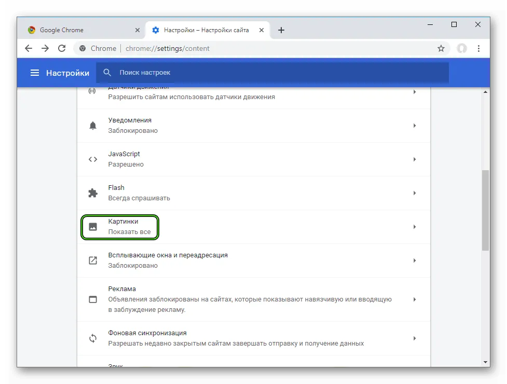
Task: Click in the Поиск настроек search field
Action: [x=272, y=73]
